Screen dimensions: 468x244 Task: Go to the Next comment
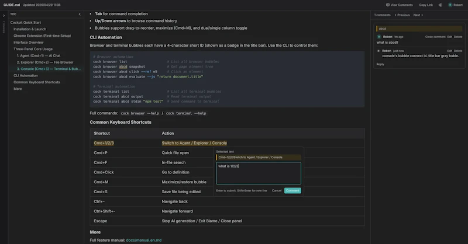coord(418,15)
